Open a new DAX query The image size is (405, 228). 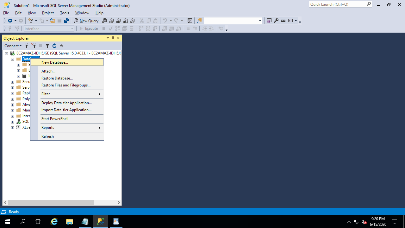(x=132, y=21)
